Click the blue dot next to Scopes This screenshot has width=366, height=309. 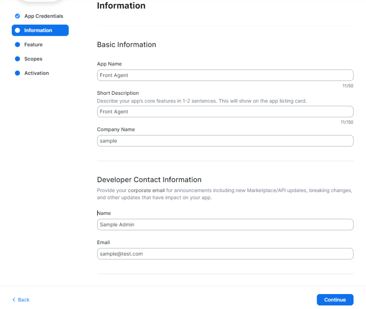click(x=17, y=59)
